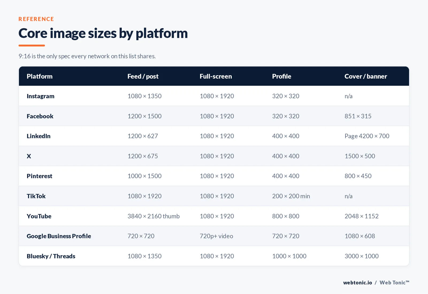Click LinkedIn feed size 1200 × 627
Screen dimensions: 428x294
coord(143,136)
